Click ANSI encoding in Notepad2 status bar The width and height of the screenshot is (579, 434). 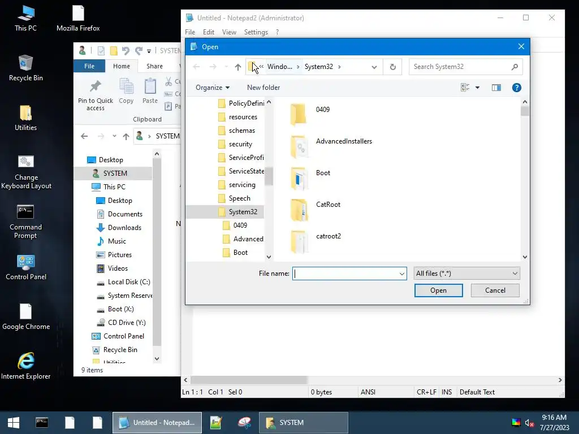368,392
